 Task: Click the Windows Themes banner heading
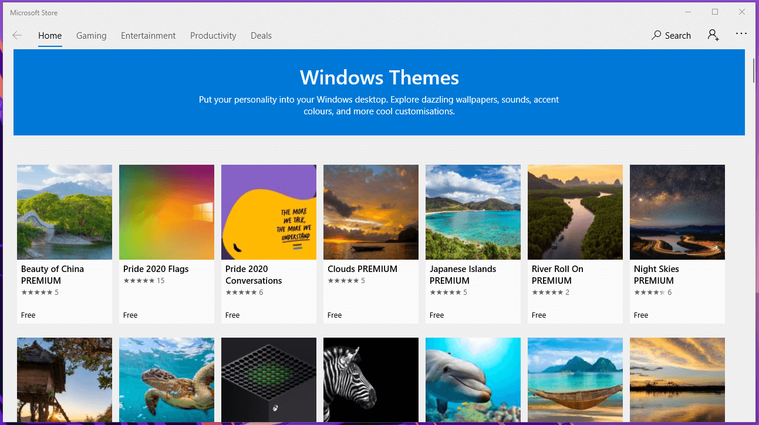[x=379, y=77]
